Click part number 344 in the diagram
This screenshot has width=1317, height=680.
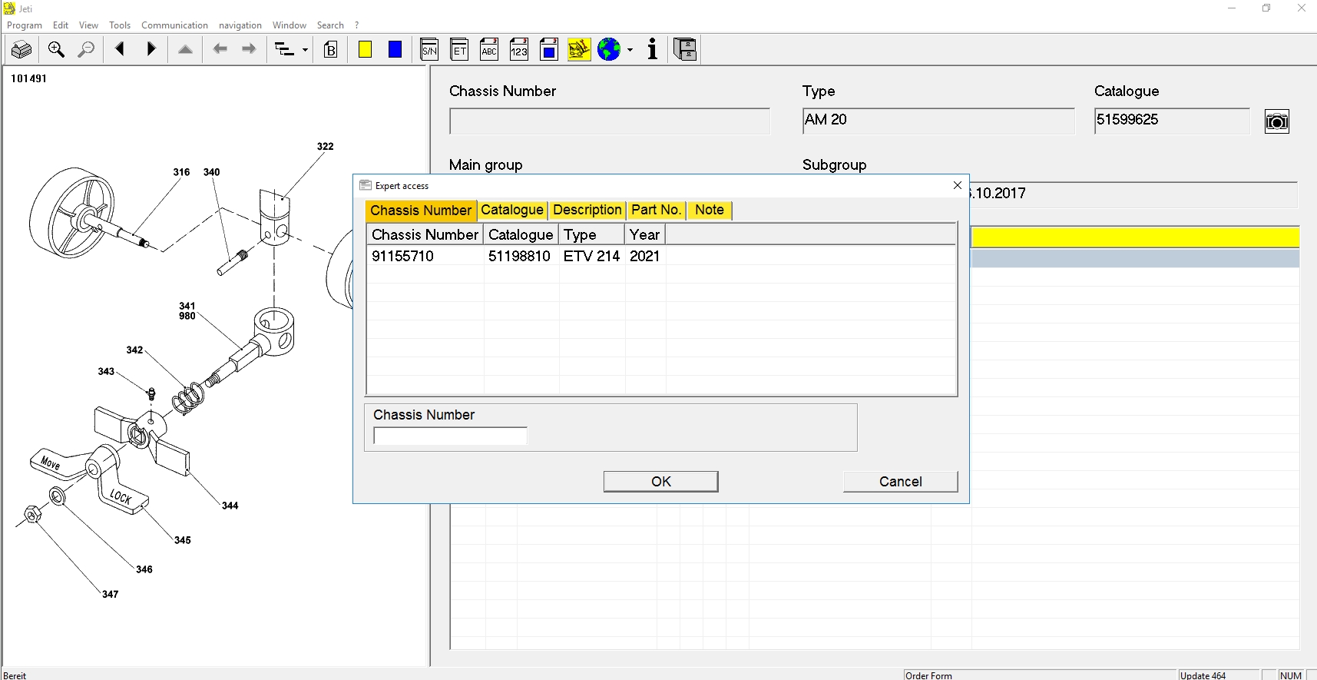click(x=230, y=506)
